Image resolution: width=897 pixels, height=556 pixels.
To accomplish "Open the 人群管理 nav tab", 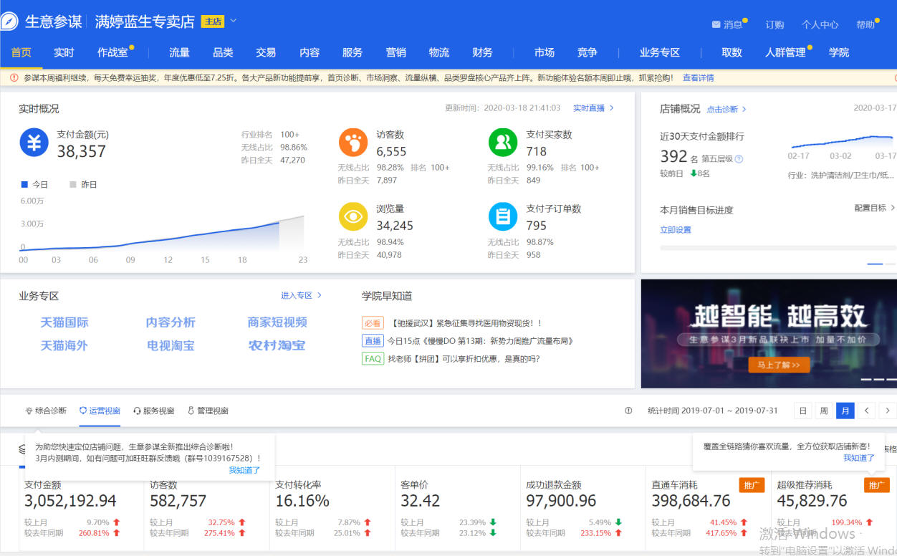I will 786,52.
